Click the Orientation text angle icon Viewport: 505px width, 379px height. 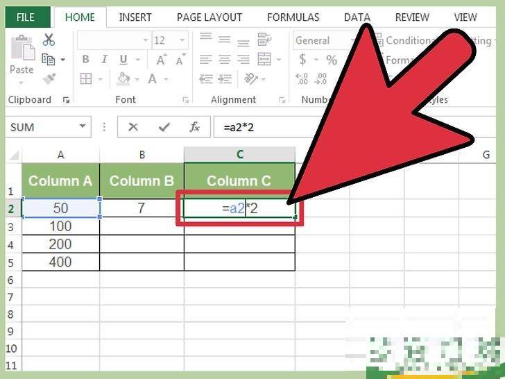pos(250,78)
